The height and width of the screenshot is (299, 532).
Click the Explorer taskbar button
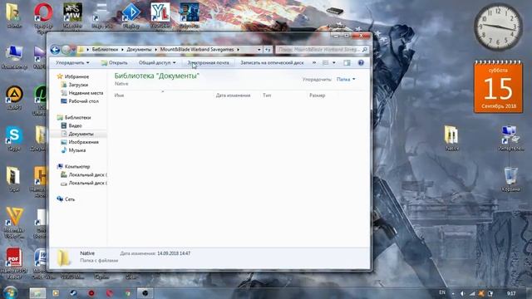coord(37,293)
